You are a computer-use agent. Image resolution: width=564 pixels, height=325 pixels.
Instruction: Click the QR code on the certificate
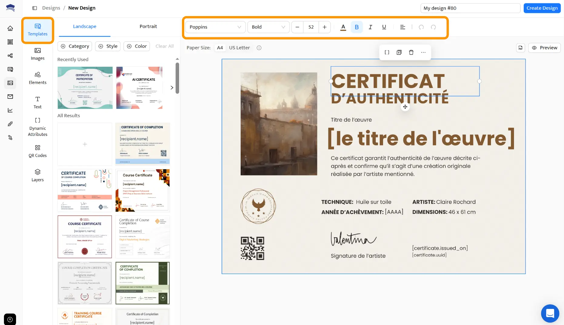(252, 248)
